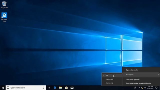Image resolution: width=160 pixels, height=90 pixels.
Task: Click the Focus assist submenu arrow
Action: 158,75
